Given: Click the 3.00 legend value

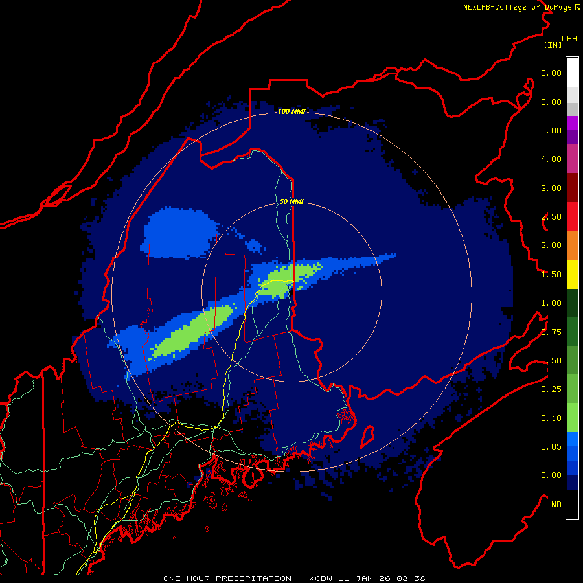Looking at the screenshot, I should 551,188.
